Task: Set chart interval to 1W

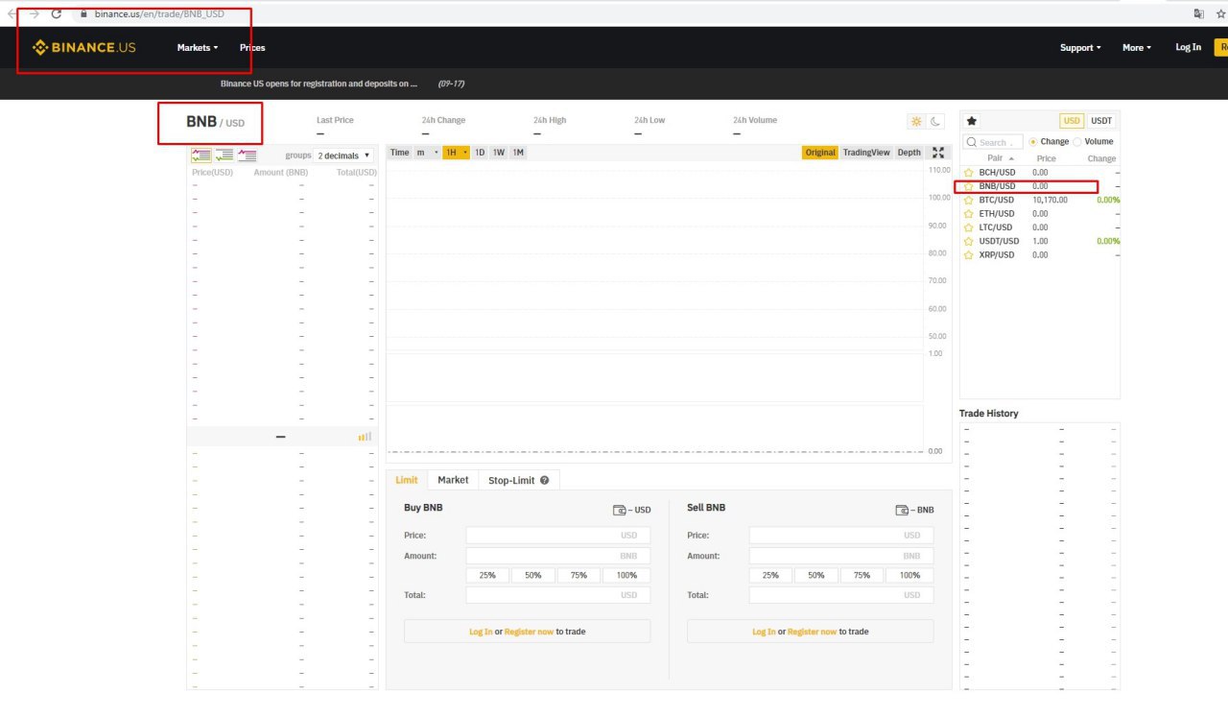Action: (499, 153)
